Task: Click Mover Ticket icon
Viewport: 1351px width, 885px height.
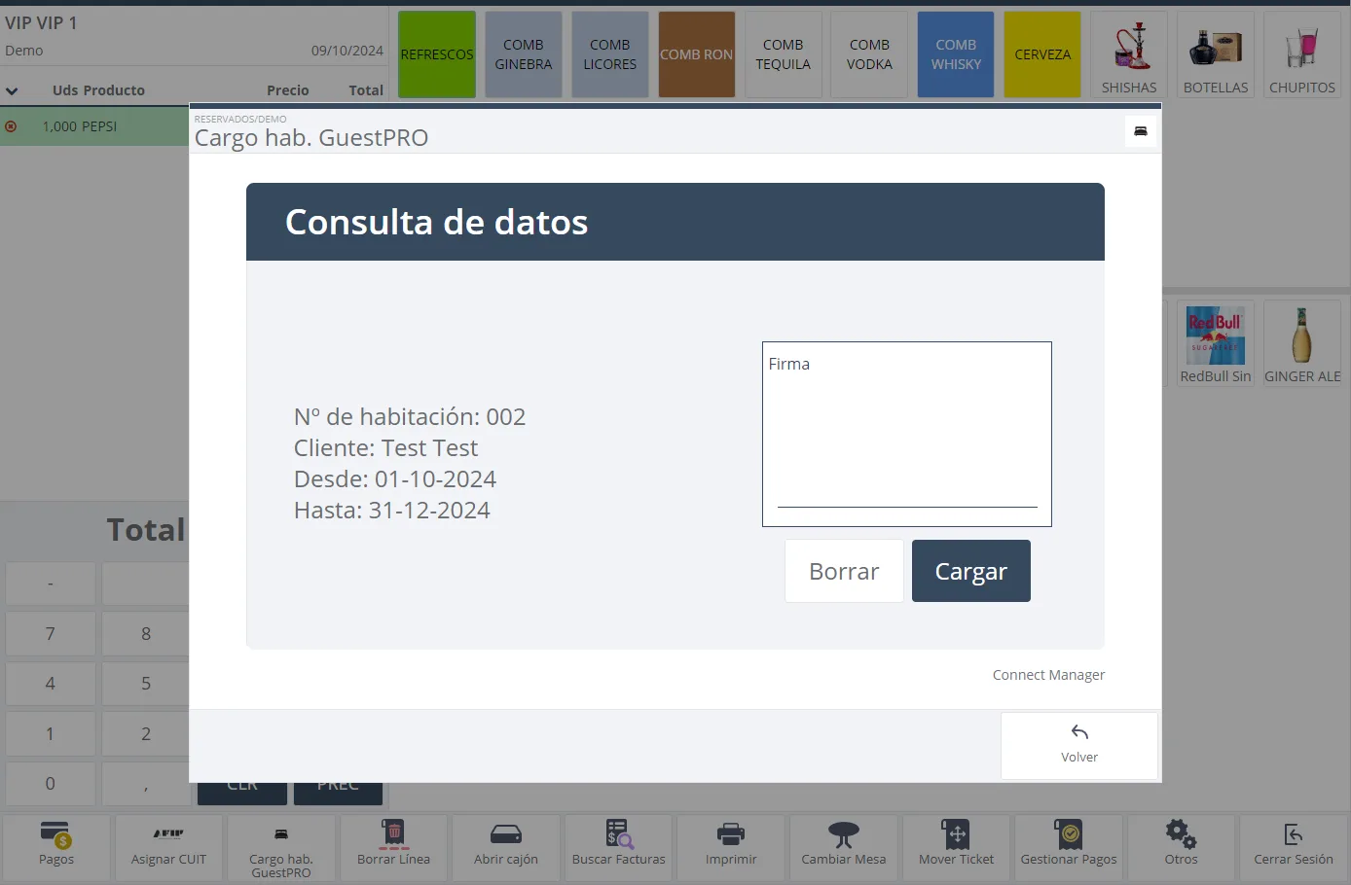Action: point(956,834)
